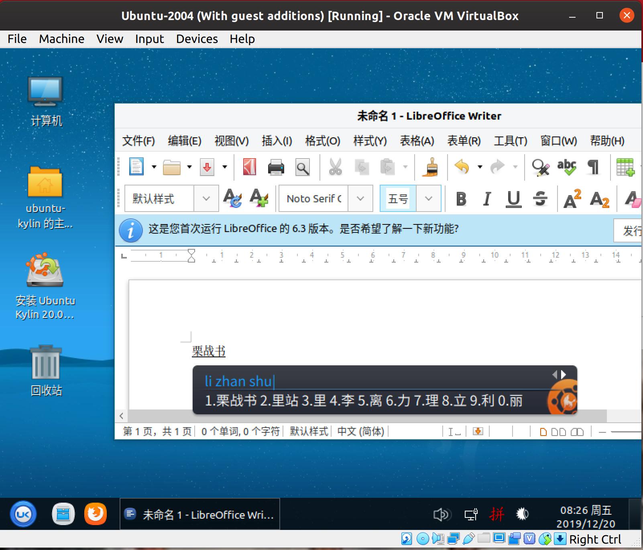Viewport: 643px width, 550px height.
Task: Insert a table with grid icon
Action: tap(625, 167)
